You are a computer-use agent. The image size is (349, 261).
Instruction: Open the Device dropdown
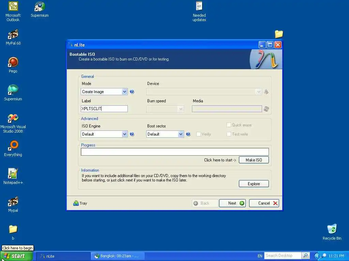tap(204, 92)
